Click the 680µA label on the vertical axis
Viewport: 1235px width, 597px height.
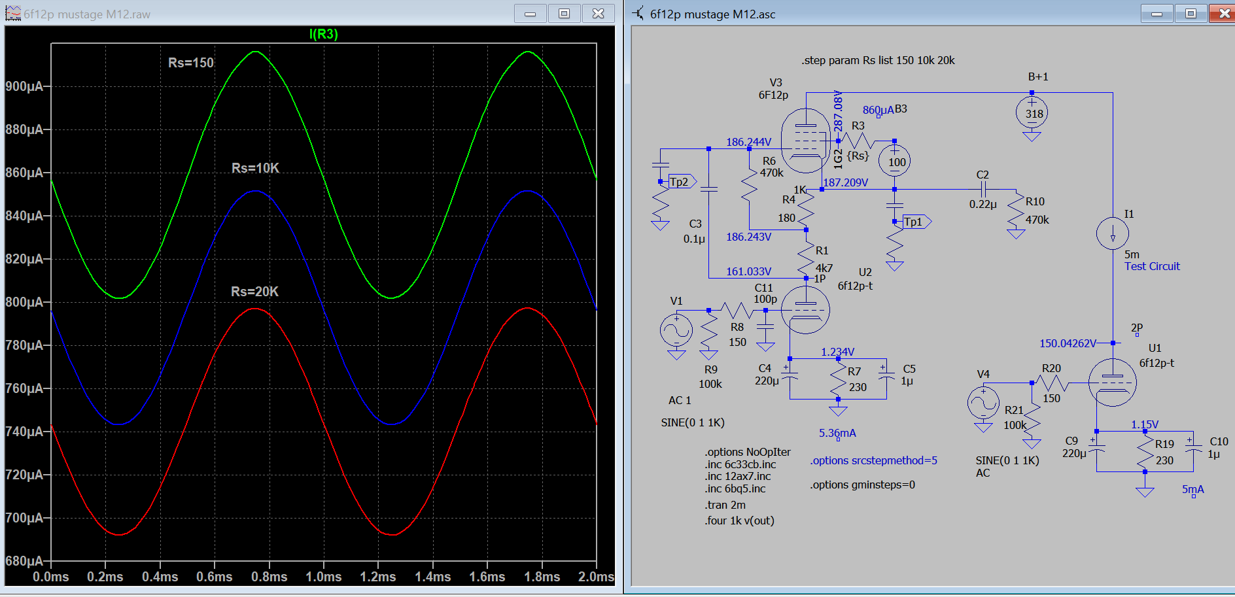click(24, 561)
